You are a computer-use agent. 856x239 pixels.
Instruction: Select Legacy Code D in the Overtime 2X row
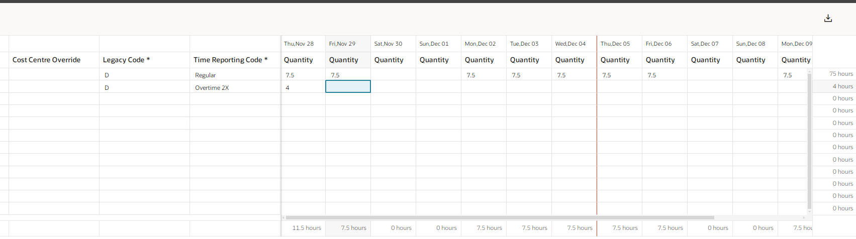(x=144, y=87)
